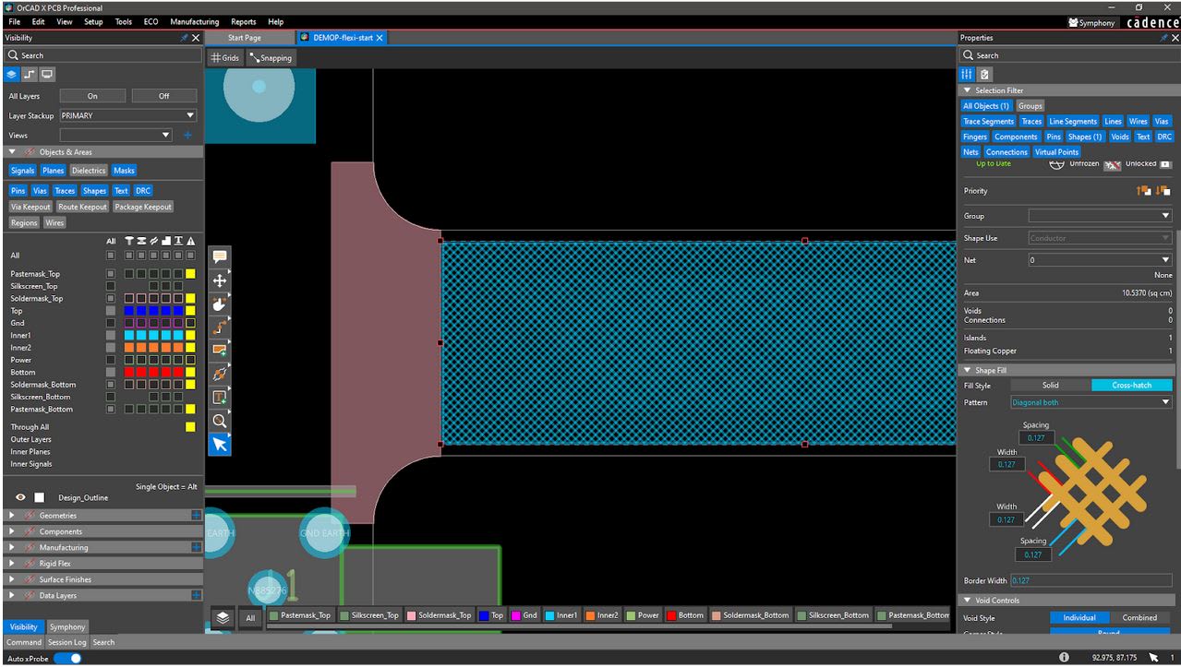Image resolution: width=1181 pixels, height=667 pixels.
Task: Pin the Properties panel
Action: (x=1163, y=38)
